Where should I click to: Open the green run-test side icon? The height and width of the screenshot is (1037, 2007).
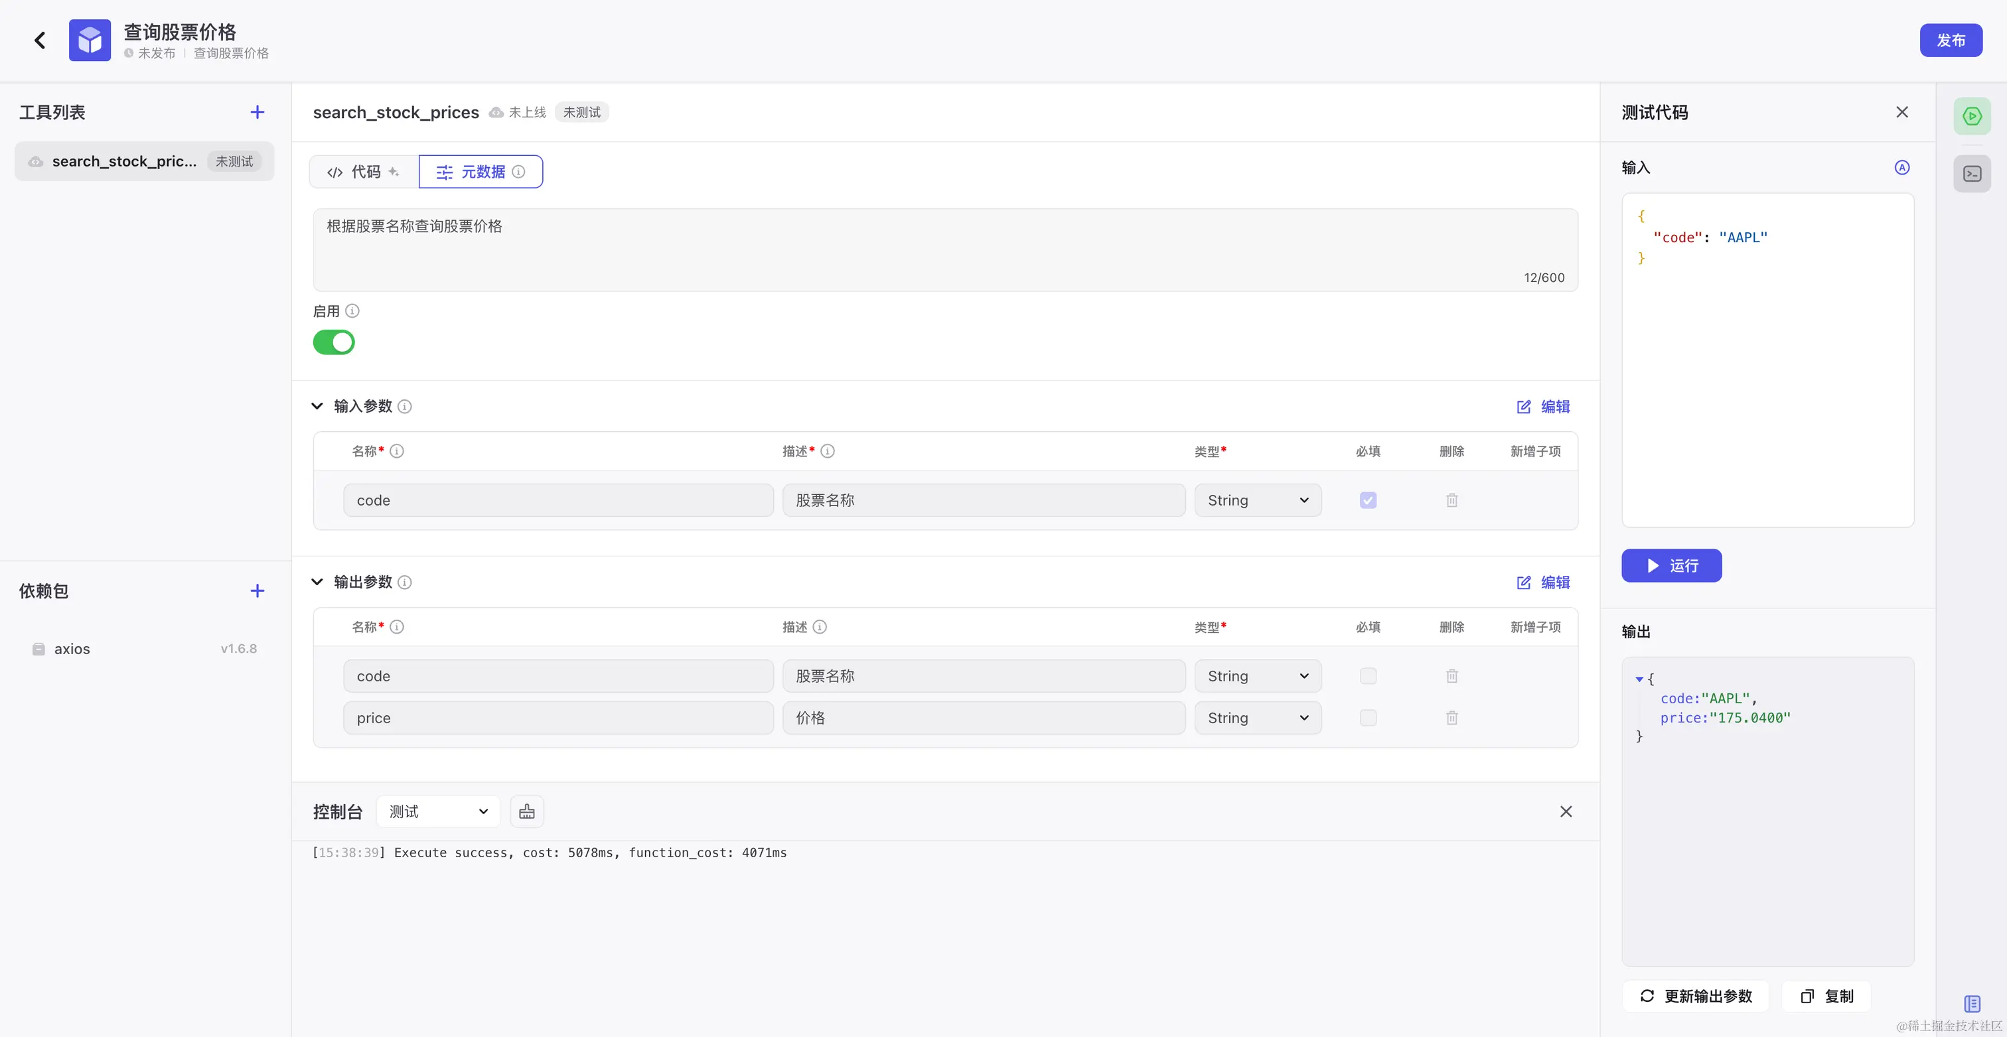(1972, 116)
